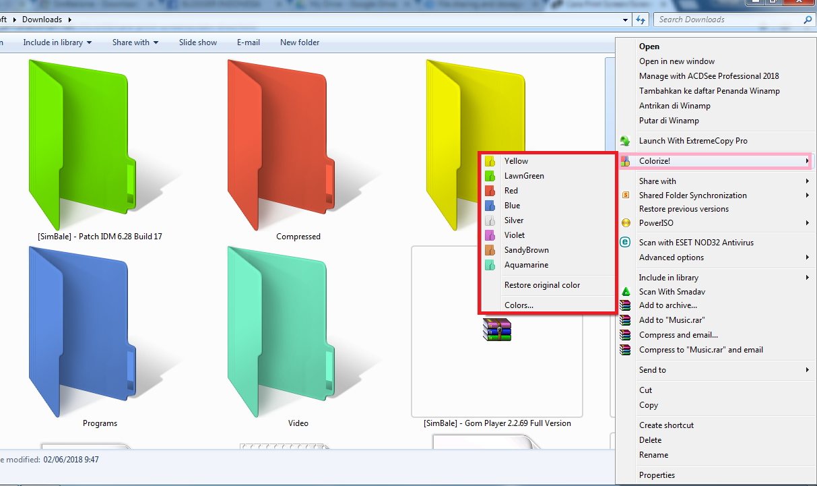Click inside the Search Downloads field
Viewport: 817px width, 486px height.
727,20
